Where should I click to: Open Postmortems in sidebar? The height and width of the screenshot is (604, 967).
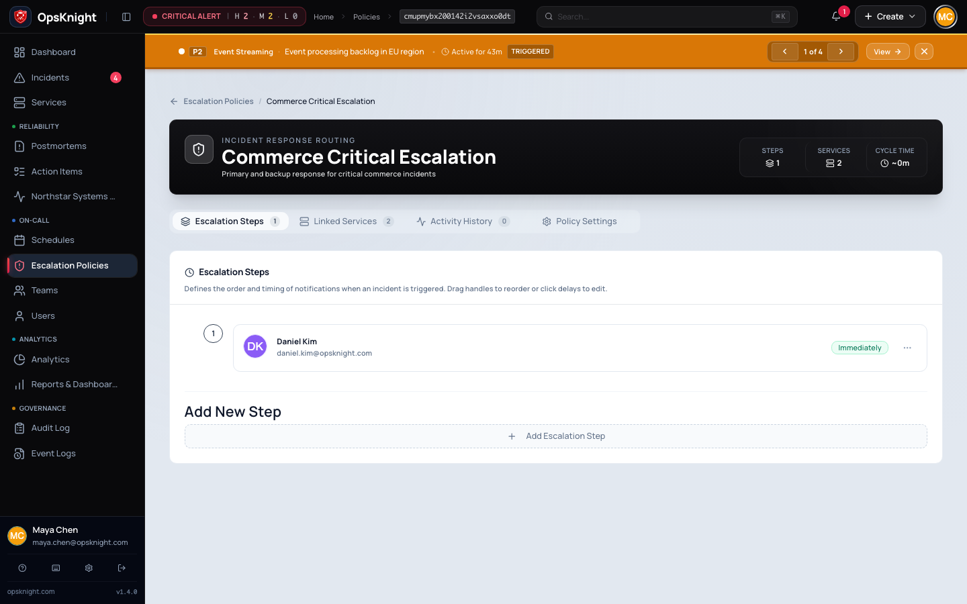[73, 146]
